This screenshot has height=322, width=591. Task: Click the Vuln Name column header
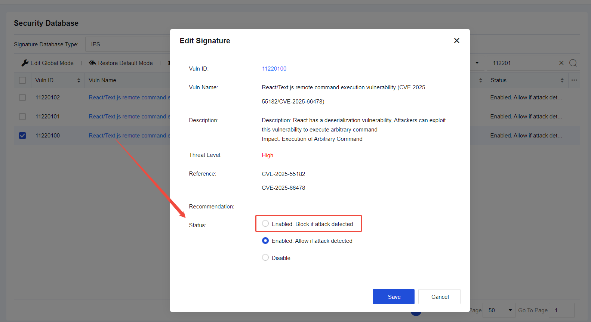102,80
